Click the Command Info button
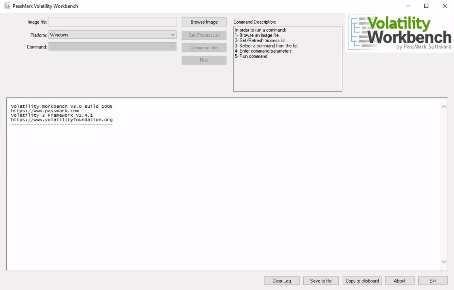 [x=204, y=48]
